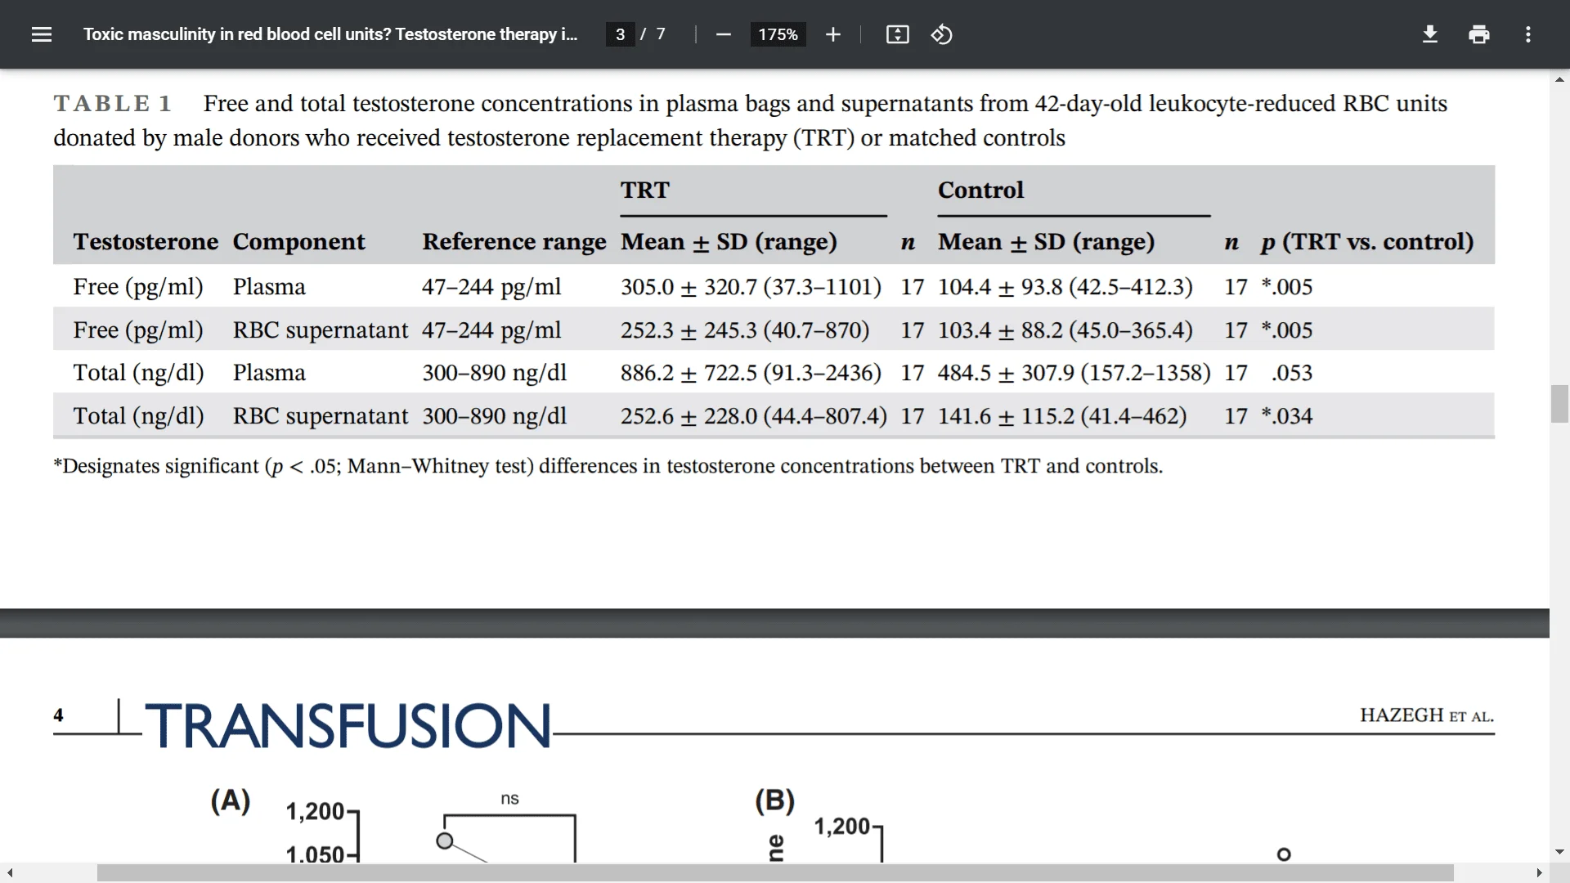The width and height of the screenshot is (1570, 883).
Task: Click value 886.2 ± 722.5 (91.3–2436)
Action: 751,373
